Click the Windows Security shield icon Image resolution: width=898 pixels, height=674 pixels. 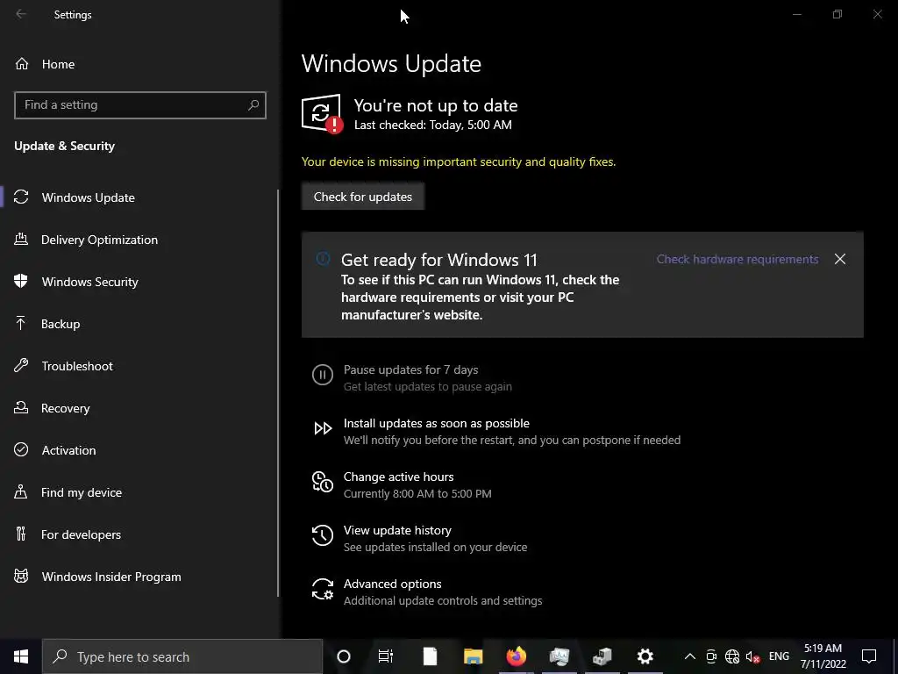coord(21,281)
